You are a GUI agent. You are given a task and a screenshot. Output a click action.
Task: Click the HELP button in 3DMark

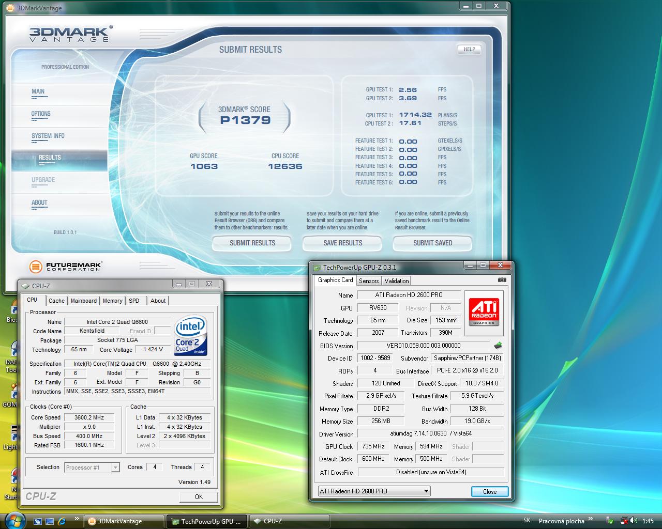pyautogui.click(x=469, y=50)
